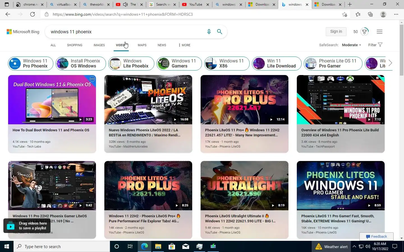Open File Explorer from the taskbar
This screenshot has height=252, width=404.
[x=158, y=246]
